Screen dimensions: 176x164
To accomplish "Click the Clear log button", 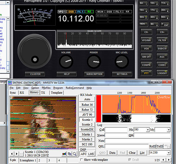I will 132,153.
